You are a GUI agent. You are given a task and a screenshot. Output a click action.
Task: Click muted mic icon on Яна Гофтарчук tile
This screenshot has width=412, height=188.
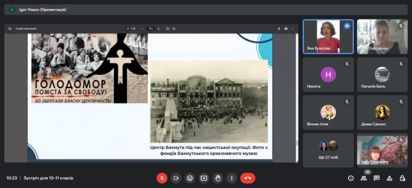[x=401, y=26]
